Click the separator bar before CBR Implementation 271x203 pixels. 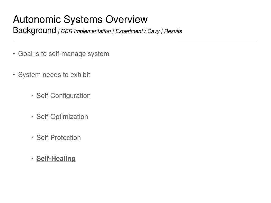pos(59,31)
